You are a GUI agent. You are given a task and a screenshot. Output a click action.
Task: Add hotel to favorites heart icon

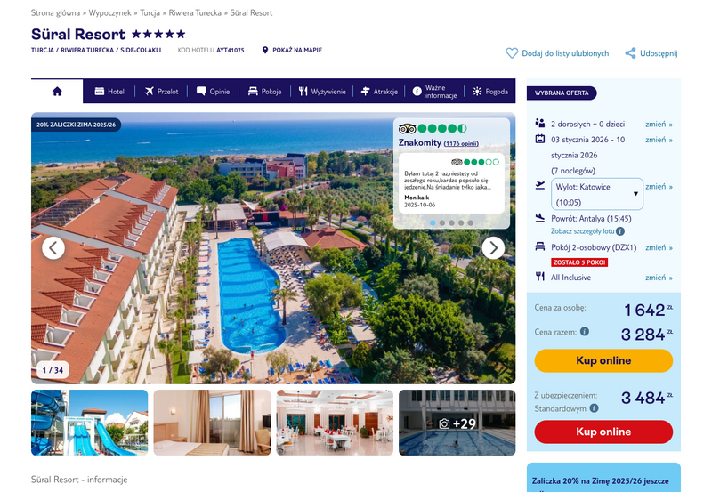pos(512,53)
